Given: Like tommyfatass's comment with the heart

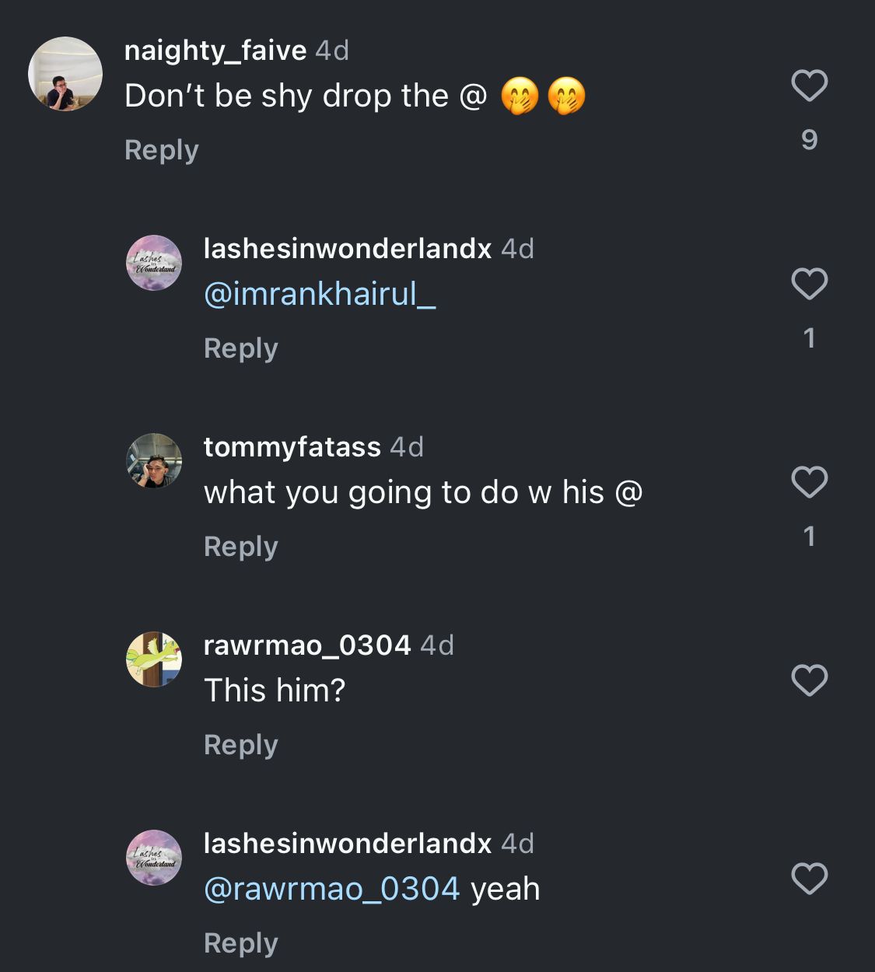Looking at the screenshot, I should pyautogui.click(x=809, y=482).
